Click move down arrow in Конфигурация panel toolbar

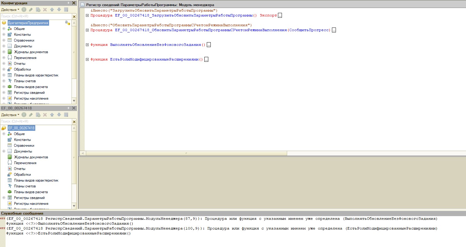(x=59, y=10)
